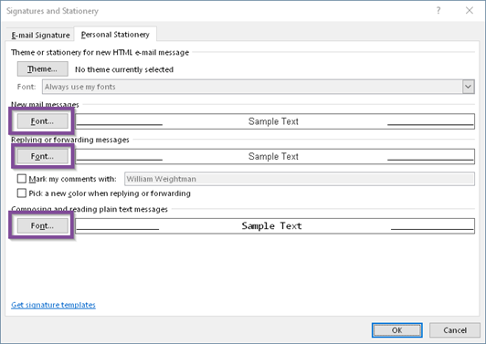Expand the Always use my fonts dropdown
This screenshot has height=344, width=486.
tap(468, 87)
